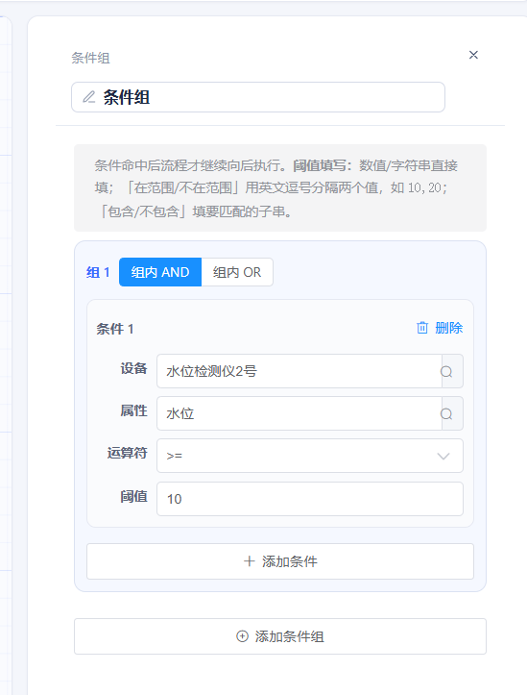The width and height of the screenshot is (527, 695).
Task: Click the circled plus icon for 添加条件组
Action: click(242, 636)
